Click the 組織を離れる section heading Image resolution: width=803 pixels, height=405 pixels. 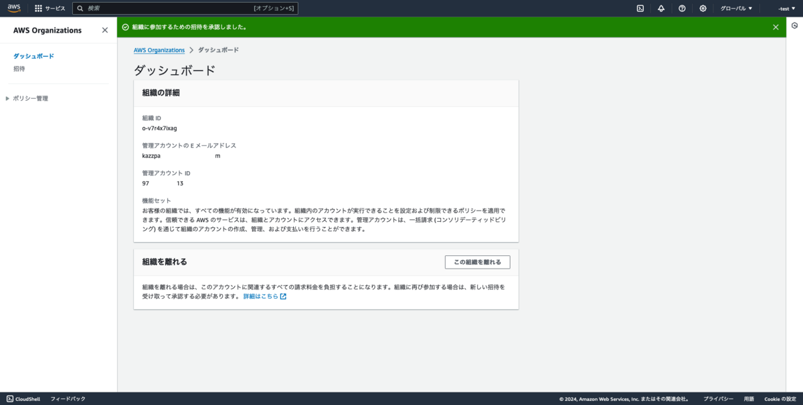(165, 262)
